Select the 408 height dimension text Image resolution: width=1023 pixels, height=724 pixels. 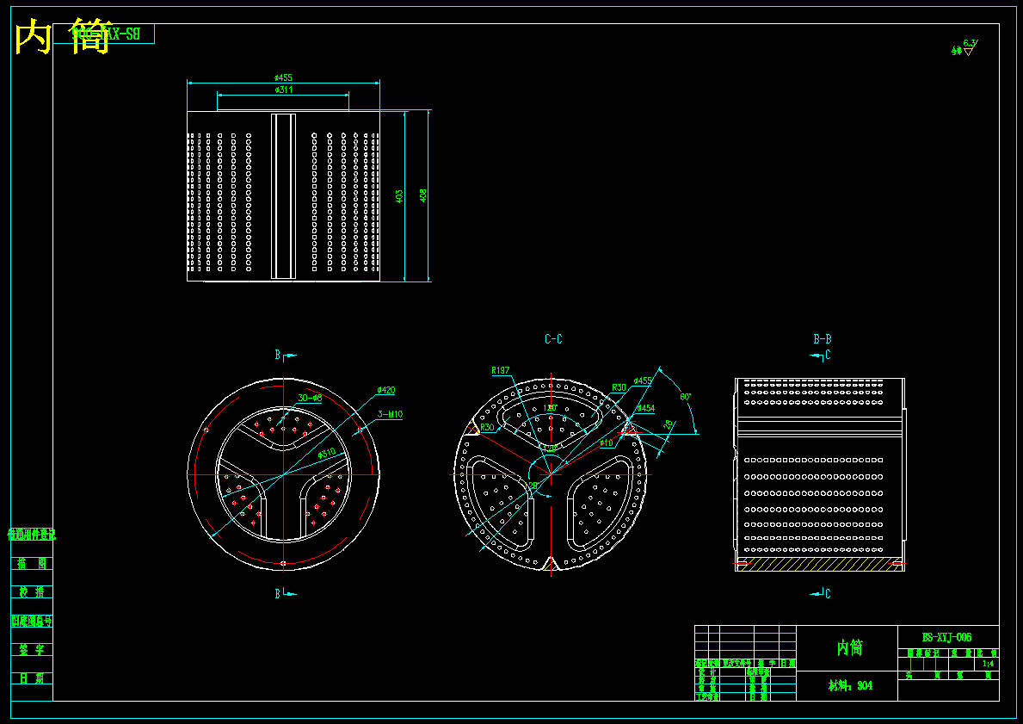422,195
